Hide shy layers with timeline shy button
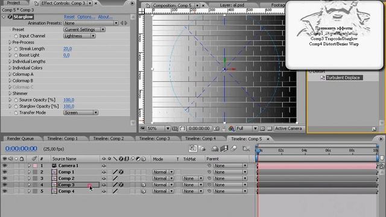Viewport: 386px width, 217px height. coord(215,148)
